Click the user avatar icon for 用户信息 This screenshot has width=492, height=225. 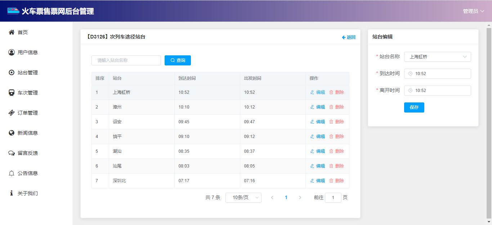click(x=12, y=52)
